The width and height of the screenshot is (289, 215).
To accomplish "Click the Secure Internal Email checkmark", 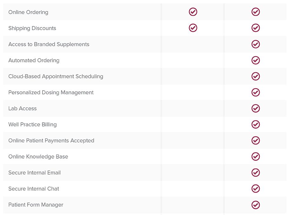I will pyautogui.click(x=256, y=173).
